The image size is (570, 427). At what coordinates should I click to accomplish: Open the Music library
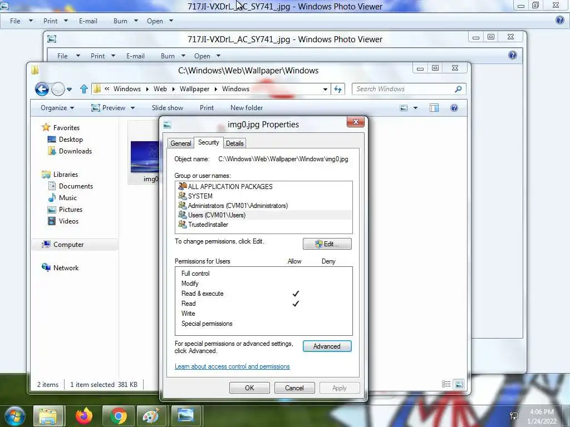pos(62,197)
